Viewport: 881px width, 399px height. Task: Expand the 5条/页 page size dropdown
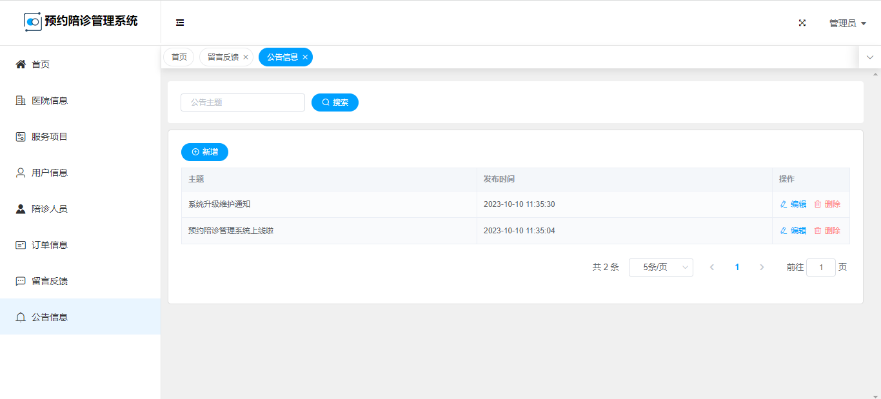pyautogui.click(x=660, y=268)
